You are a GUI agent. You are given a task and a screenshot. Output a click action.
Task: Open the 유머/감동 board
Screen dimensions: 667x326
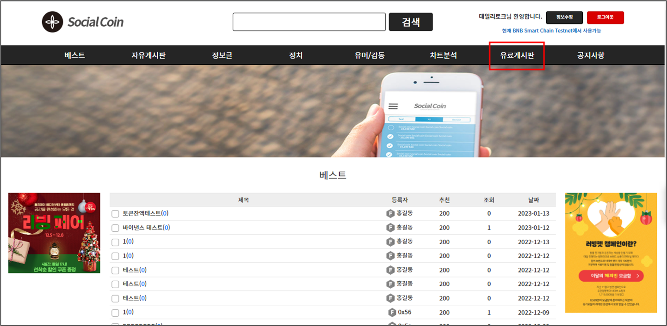(370, 55)
